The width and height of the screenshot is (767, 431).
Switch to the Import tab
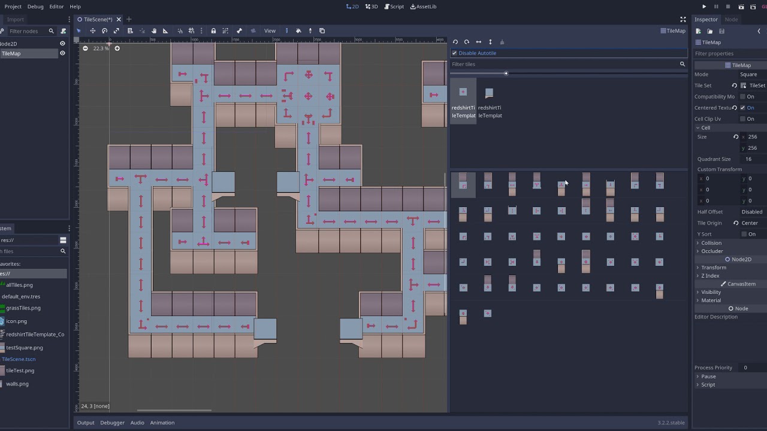(x=16, y=19)
